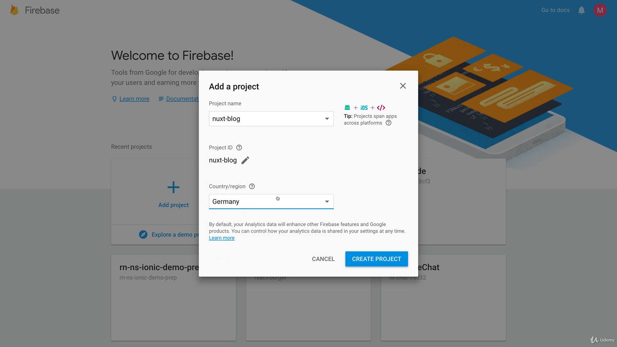The image size is (617, 347).
Task: Open Explore a demo project link
Action: tap(175, 235)
